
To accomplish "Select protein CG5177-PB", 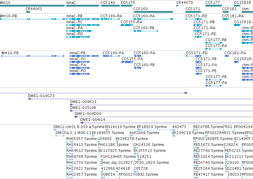I will click(x=216, y=77).
